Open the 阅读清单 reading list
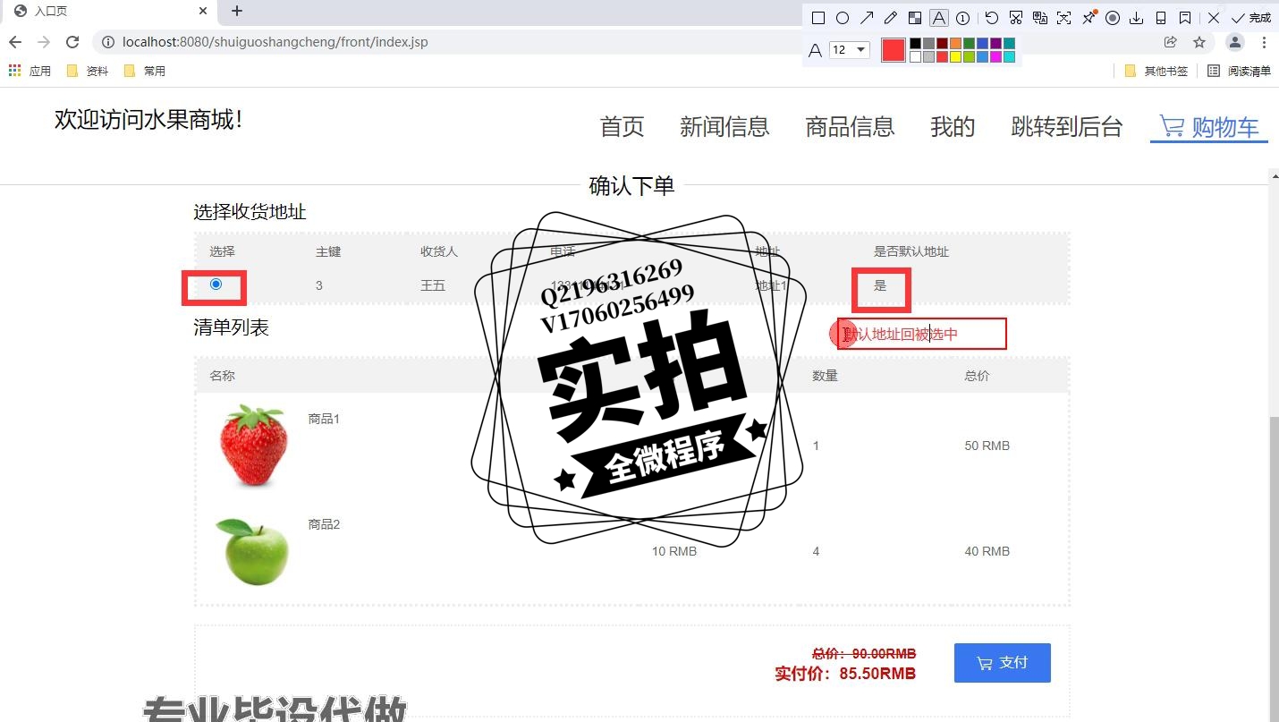The height and width of the screenshot is (722, 1279). click(1239, 71)
